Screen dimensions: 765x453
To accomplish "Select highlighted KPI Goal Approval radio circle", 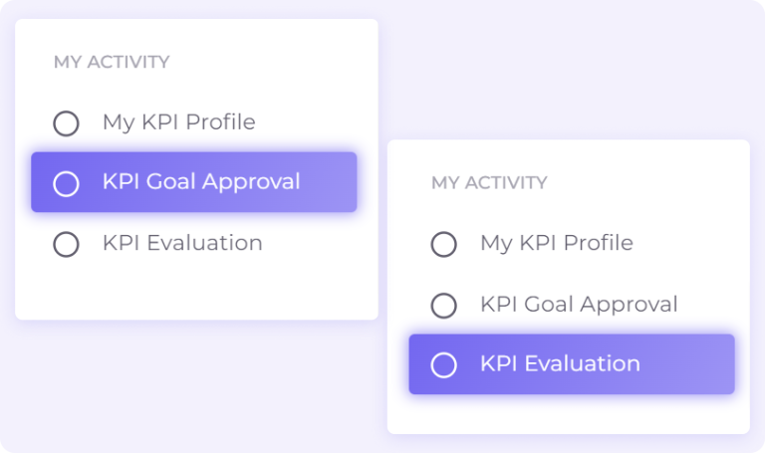I will coord(66,183).
